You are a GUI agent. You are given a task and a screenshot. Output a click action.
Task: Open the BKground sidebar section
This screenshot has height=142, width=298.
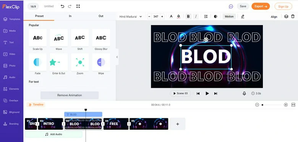(x=11, y=112)
